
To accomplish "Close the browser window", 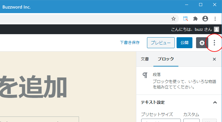I will pos(215,5).
